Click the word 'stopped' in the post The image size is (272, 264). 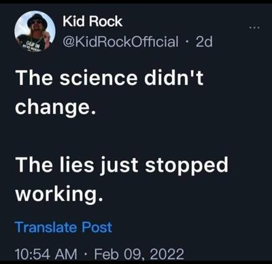tap(186, 166)
